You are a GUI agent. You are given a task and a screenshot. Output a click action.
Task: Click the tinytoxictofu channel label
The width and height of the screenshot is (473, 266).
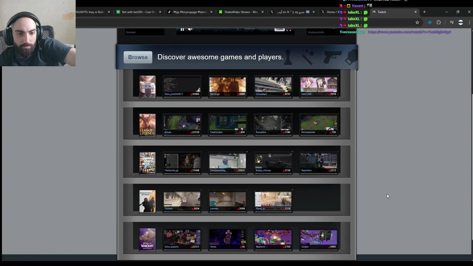316,32
